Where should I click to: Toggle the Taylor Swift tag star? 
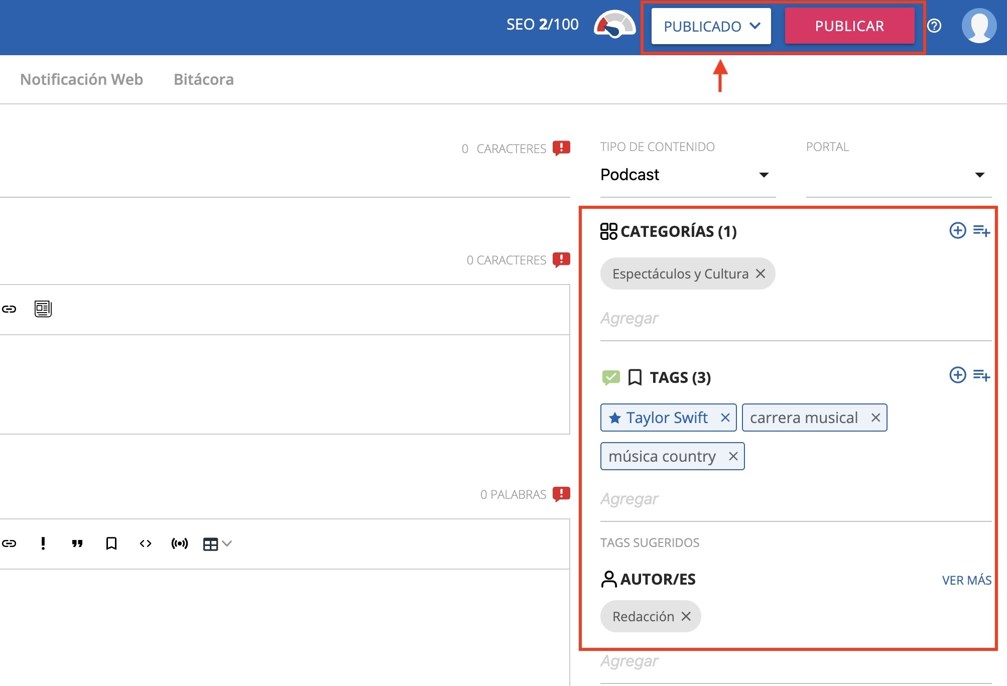click(614, 418)
